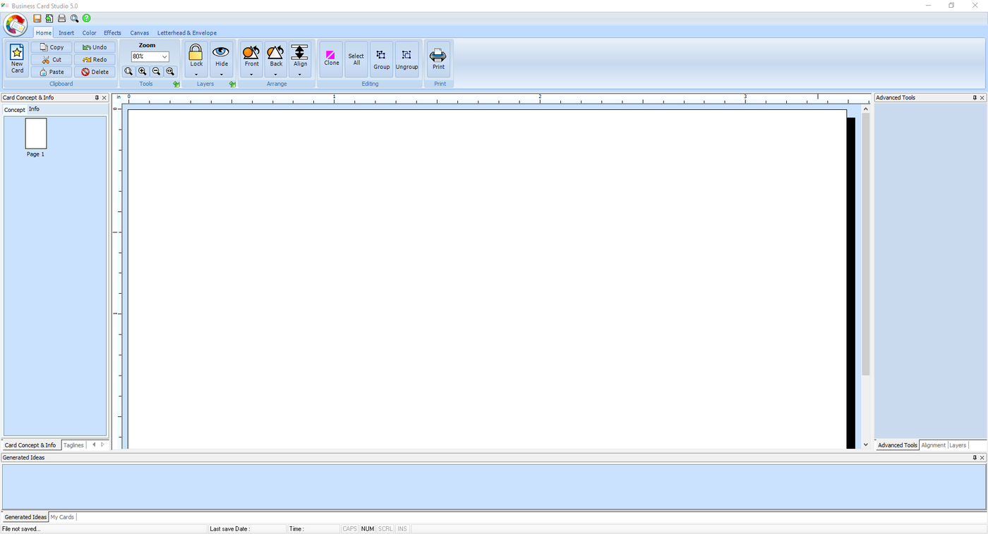Create a New Card
This screenshot has width=988, height=534.
17,59
